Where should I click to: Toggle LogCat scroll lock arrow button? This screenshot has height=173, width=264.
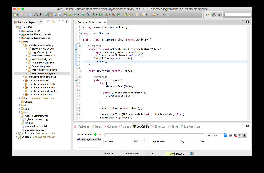pyautogui.click(x=244, y=135)
